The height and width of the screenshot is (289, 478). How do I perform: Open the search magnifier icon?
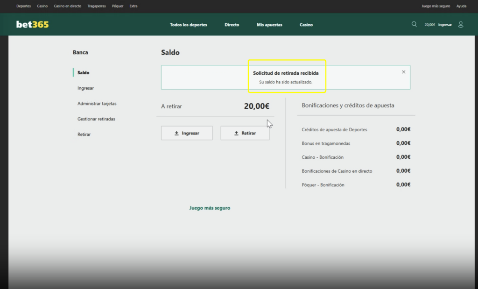tap(414, 24)
